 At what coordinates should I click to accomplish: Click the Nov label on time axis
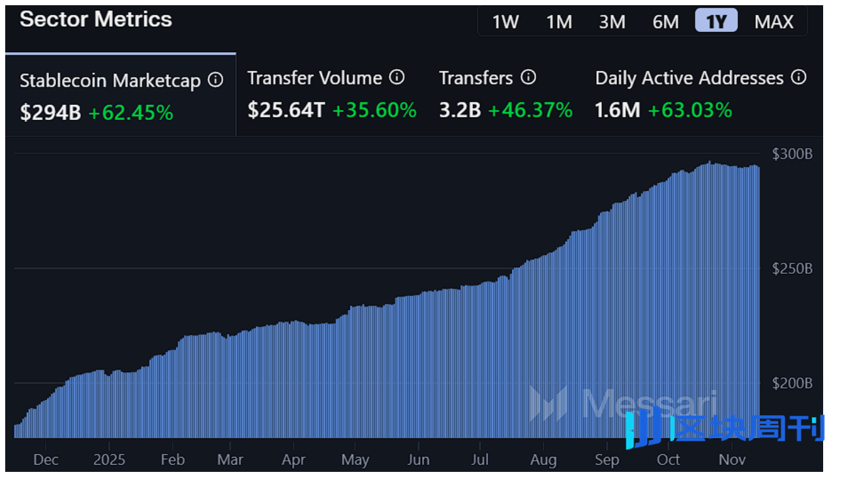point(731,459)
